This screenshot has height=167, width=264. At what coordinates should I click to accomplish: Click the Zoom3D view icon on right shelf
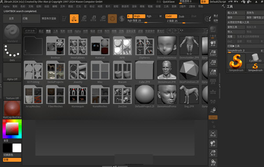pos(213,153)
